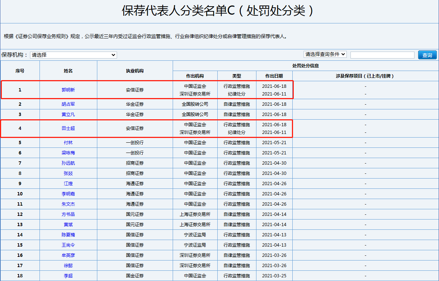Open sponsor representative 方书品's detail link
Image resolution: width=439 pixels, height=281 pixels.
[x=68, y=214]
